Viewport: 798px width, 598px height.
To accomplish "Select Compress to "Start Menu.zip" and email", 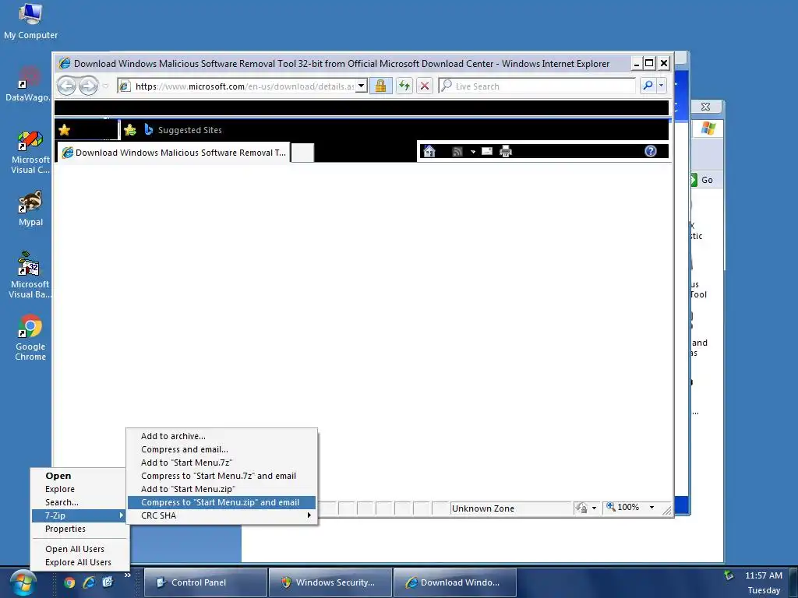I will pyautogui.click(x=222, y=502).
